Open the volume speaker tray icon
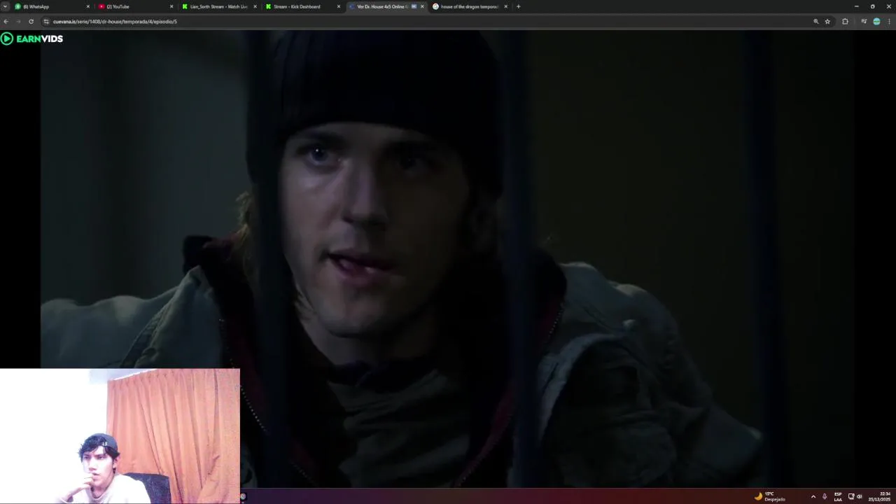 click(x=859, y=496)
